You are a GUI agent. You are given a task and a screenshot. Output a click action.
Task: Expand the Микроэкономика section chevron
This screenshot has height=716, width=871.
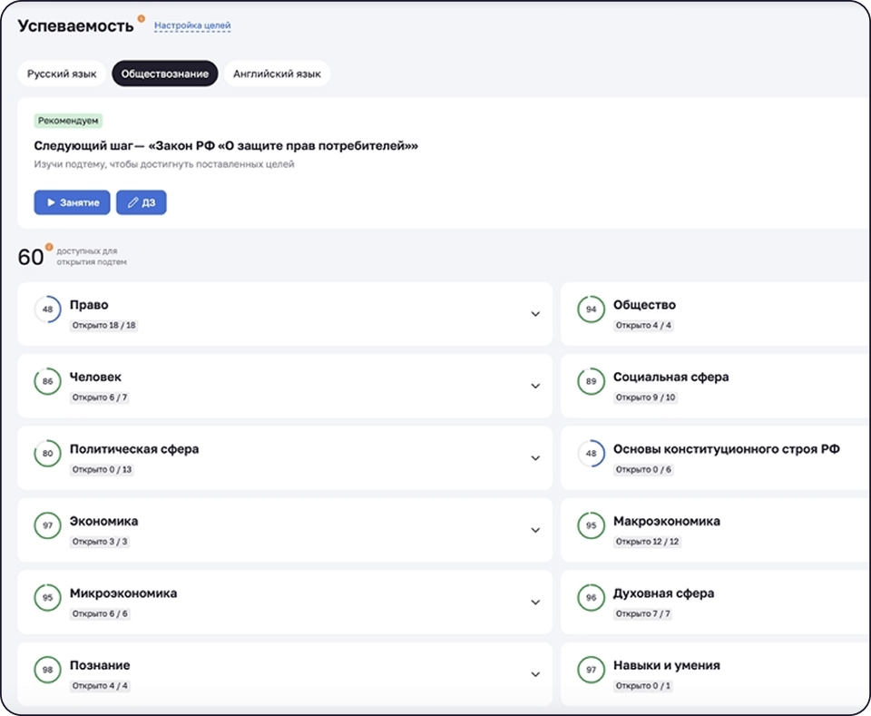point(535,602)
